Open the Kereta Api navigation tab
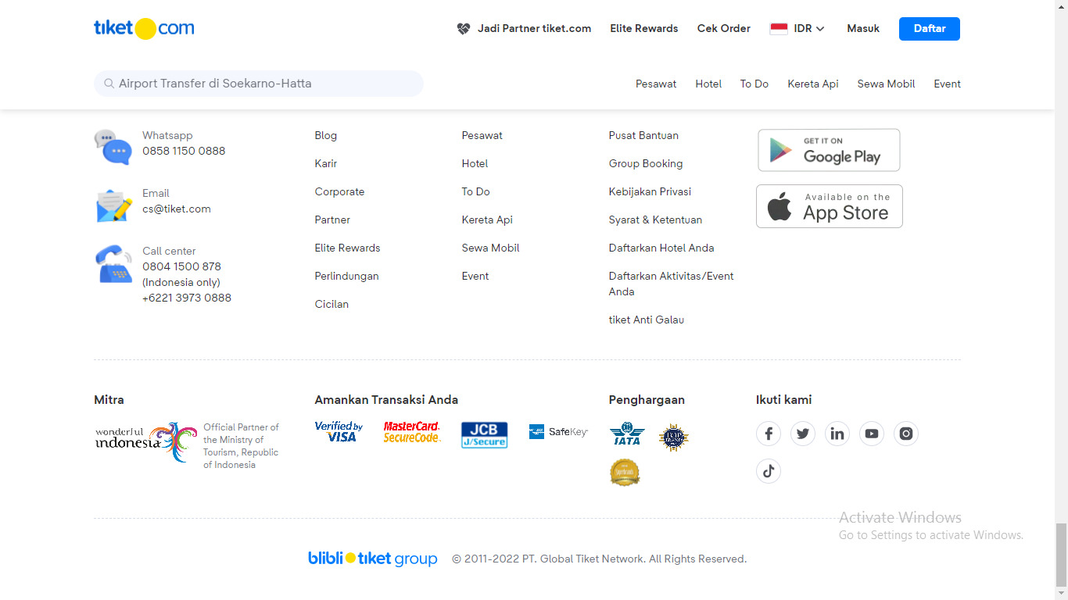This screenshot has height=600, width=1068. coord(812,84)
